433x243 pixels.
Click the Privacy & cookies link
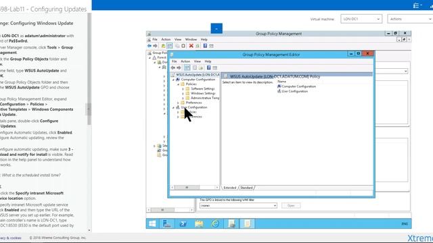tap(11, 238)
